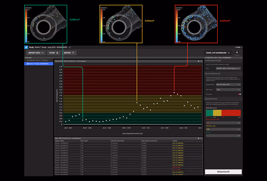Click the IMPORT DATA button
This screenshot has height=181, width=267.
[x=35, y=53]
